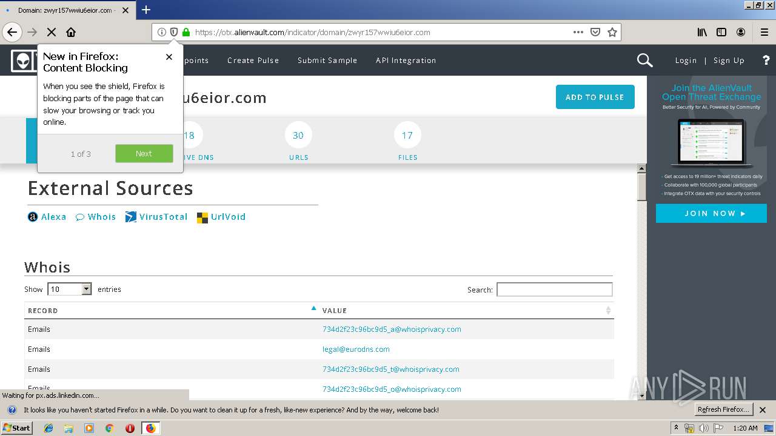
Task: Open the Whois external source link
Action: 96,217
